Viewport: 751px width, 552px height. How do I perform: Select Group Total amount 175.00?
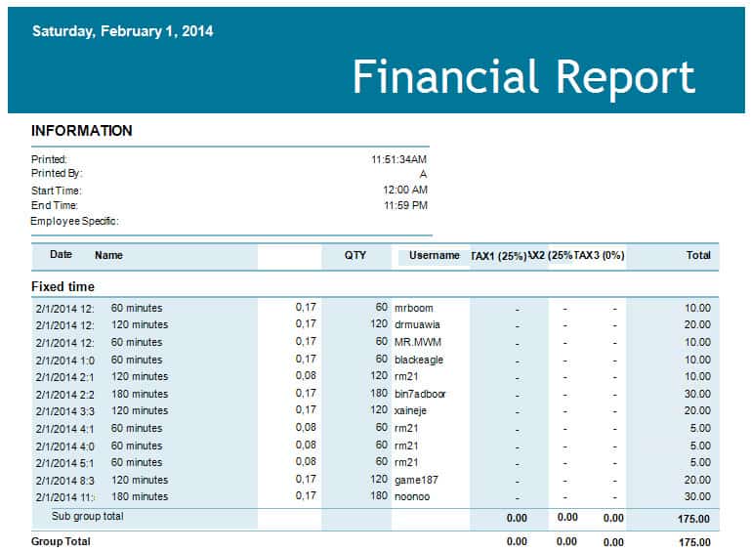(x=694, y=542)
